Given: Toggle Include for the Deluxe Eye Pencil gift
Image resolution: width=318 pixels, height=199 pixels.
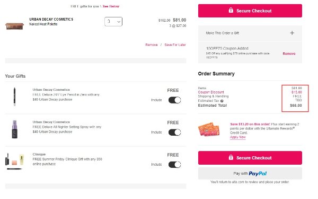Looking at the screenshot, I should click(174, 100).
